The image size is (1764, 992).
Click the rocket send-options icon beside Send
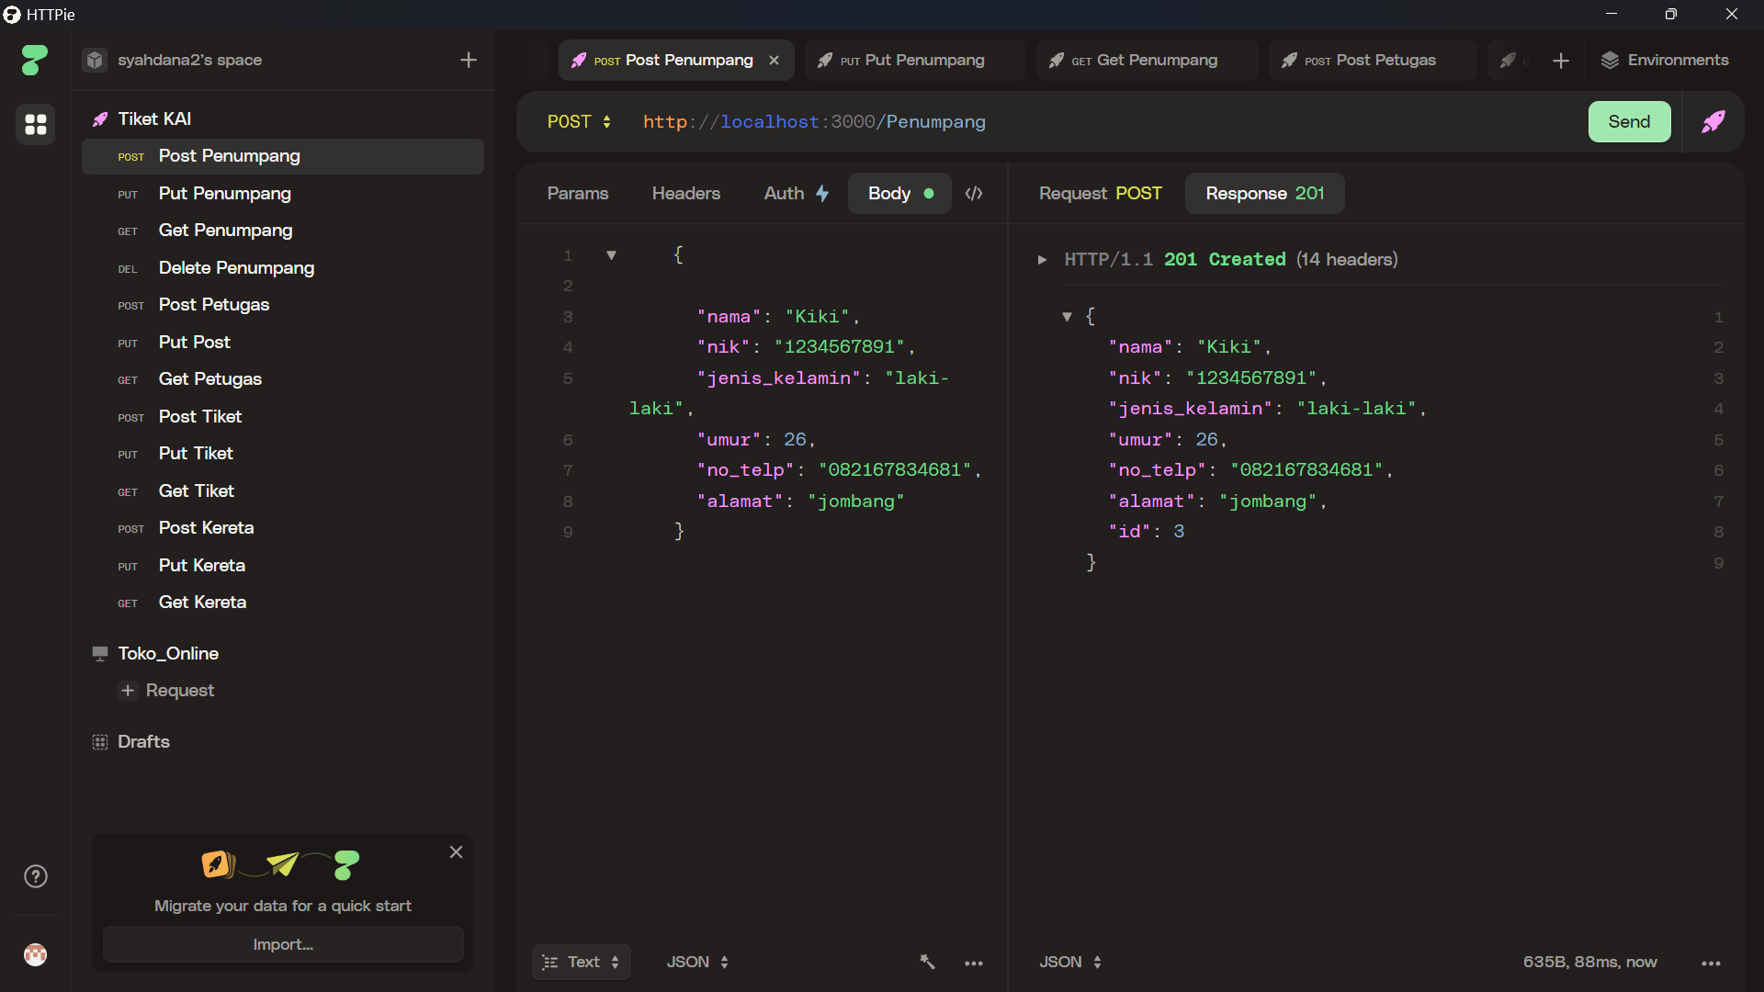pos(1713,121)
